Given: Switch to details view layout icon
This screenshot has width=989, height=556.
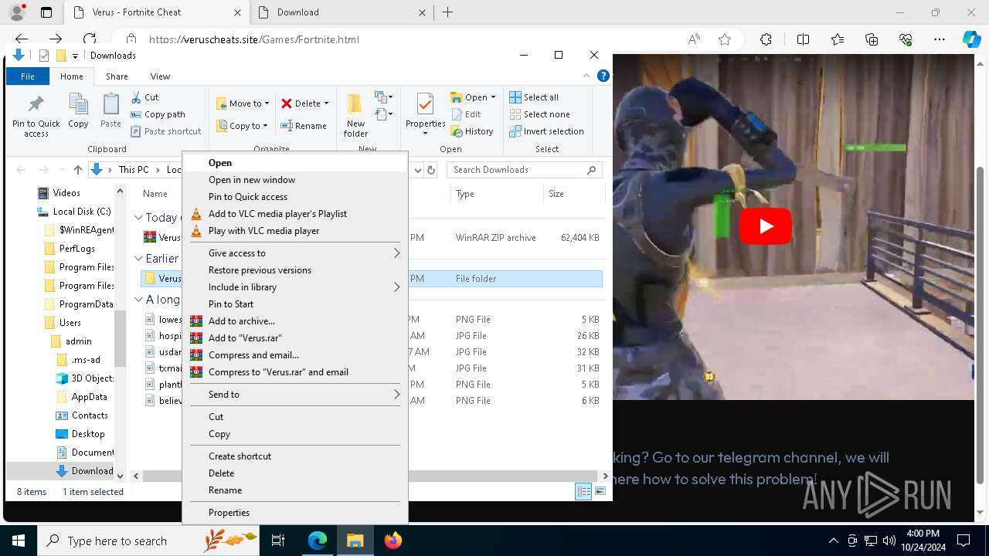Looking at the screenshot, I should [x=583, y=492].
